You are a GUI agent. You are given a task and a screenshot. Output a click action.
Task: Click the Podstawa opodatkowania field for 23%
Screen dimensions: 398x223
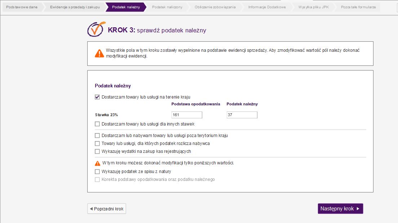[x=187, y=115]
